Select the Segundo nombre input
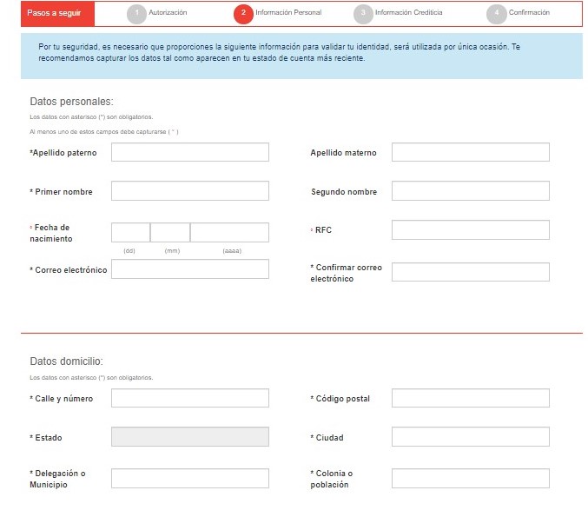Viewport: 588px width, 517px height. tap(470, 191)
